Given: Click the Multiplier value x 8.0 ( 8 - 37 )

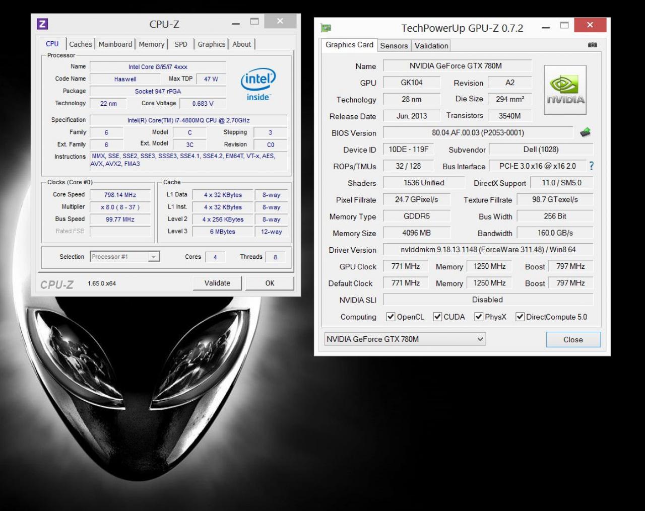Looking at the screenshot, I should [x=120, y=207].
